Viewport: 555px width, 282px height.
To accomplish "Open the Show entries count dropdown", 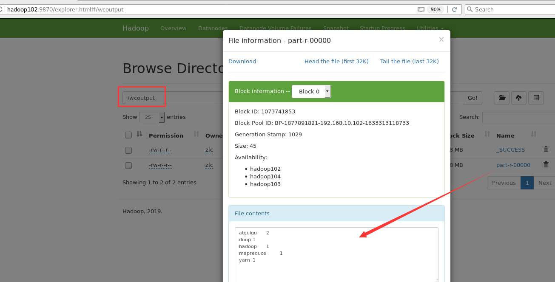I will (x=152, y=117).
